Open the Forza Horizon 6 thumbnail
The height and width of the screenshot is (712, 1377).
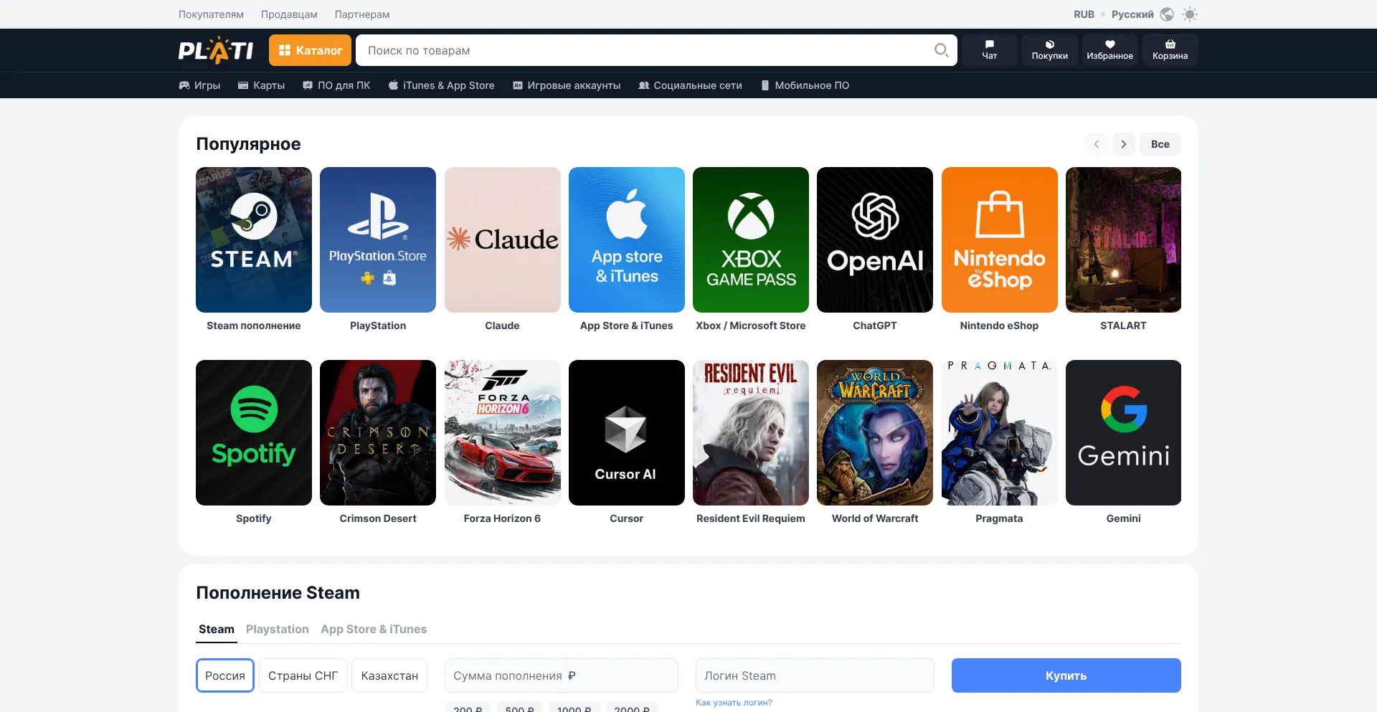coord(502,432)
